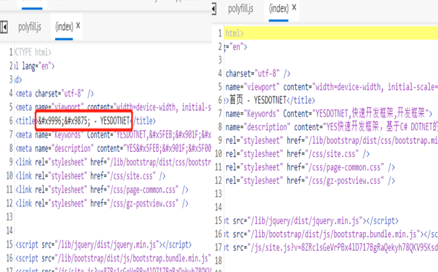The height and width of the screenshot is (272, 438).
Task: Click the gz-postview.css line in right panel
Action: coord(310,181)
